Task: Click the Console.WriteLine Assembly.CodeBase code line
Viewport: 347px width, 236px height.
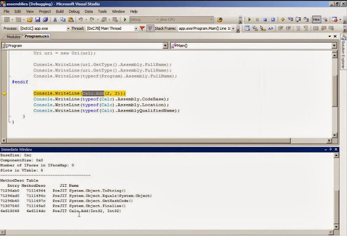Action: point(101,99)
